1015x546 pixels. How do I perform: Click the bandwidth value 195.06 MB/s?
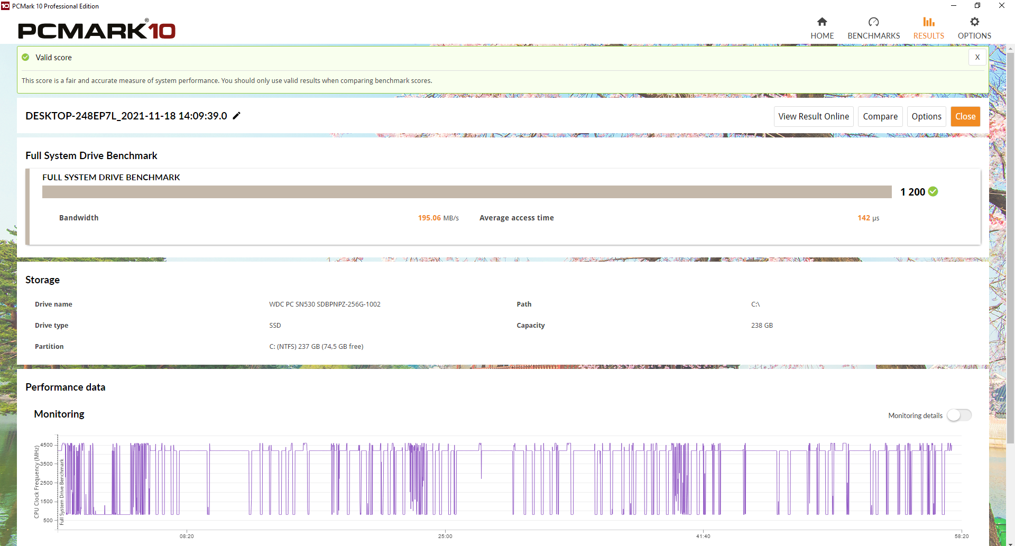pos(438,218)
